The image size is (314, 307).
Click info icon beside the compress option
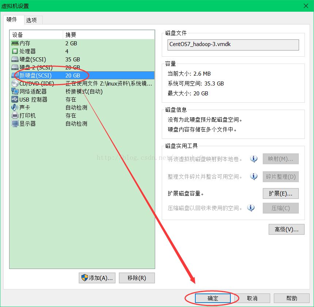coord(251,208)
